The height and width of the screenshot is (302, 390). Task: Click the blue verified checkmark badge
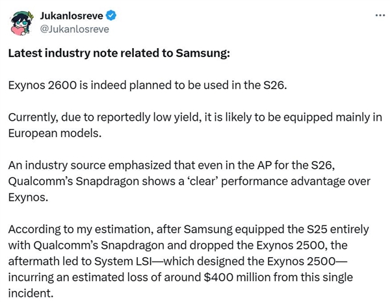point(111,16)
